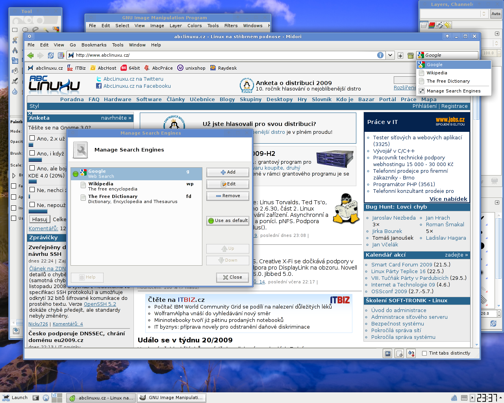Click the Edit button in search engines dialog
This screenshot has width=504, height=403.
[228, 184]
